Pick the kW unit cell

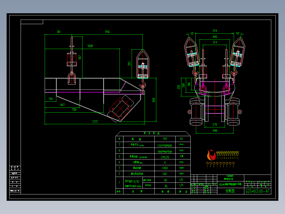pyautogui.click(x=183, y=156)
